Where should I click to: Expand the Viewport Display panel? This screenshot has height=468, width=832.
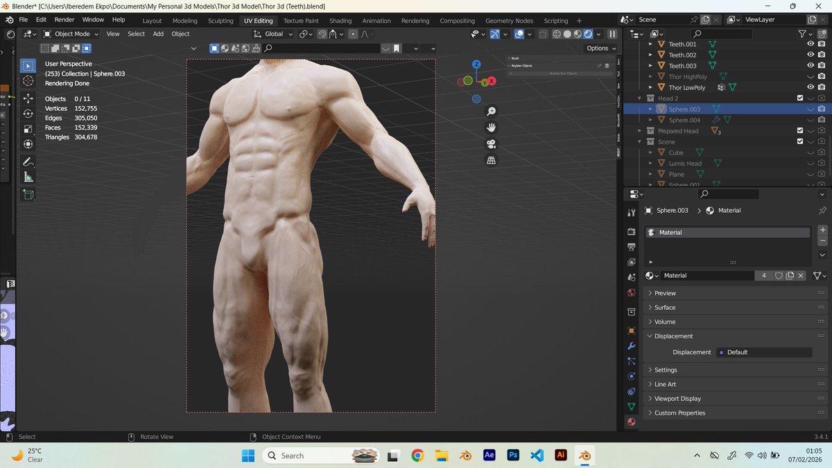click(x=735, y=399)
